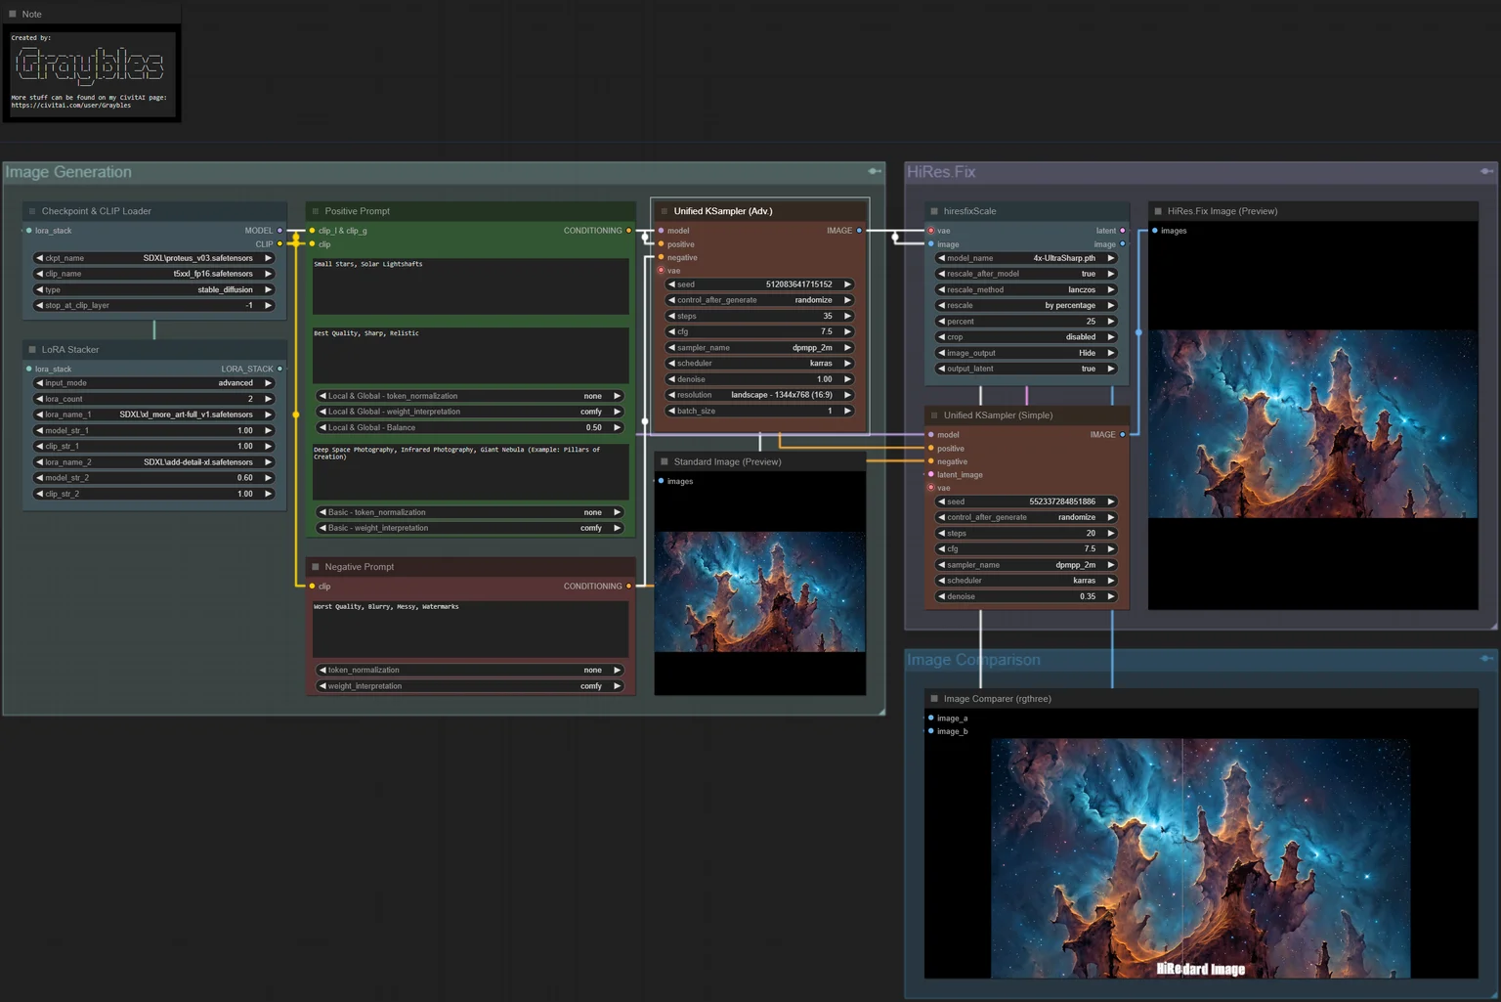Increase Local & Global Balance value
This screenshot has height=1002, width=1501.
click(617, 427)
